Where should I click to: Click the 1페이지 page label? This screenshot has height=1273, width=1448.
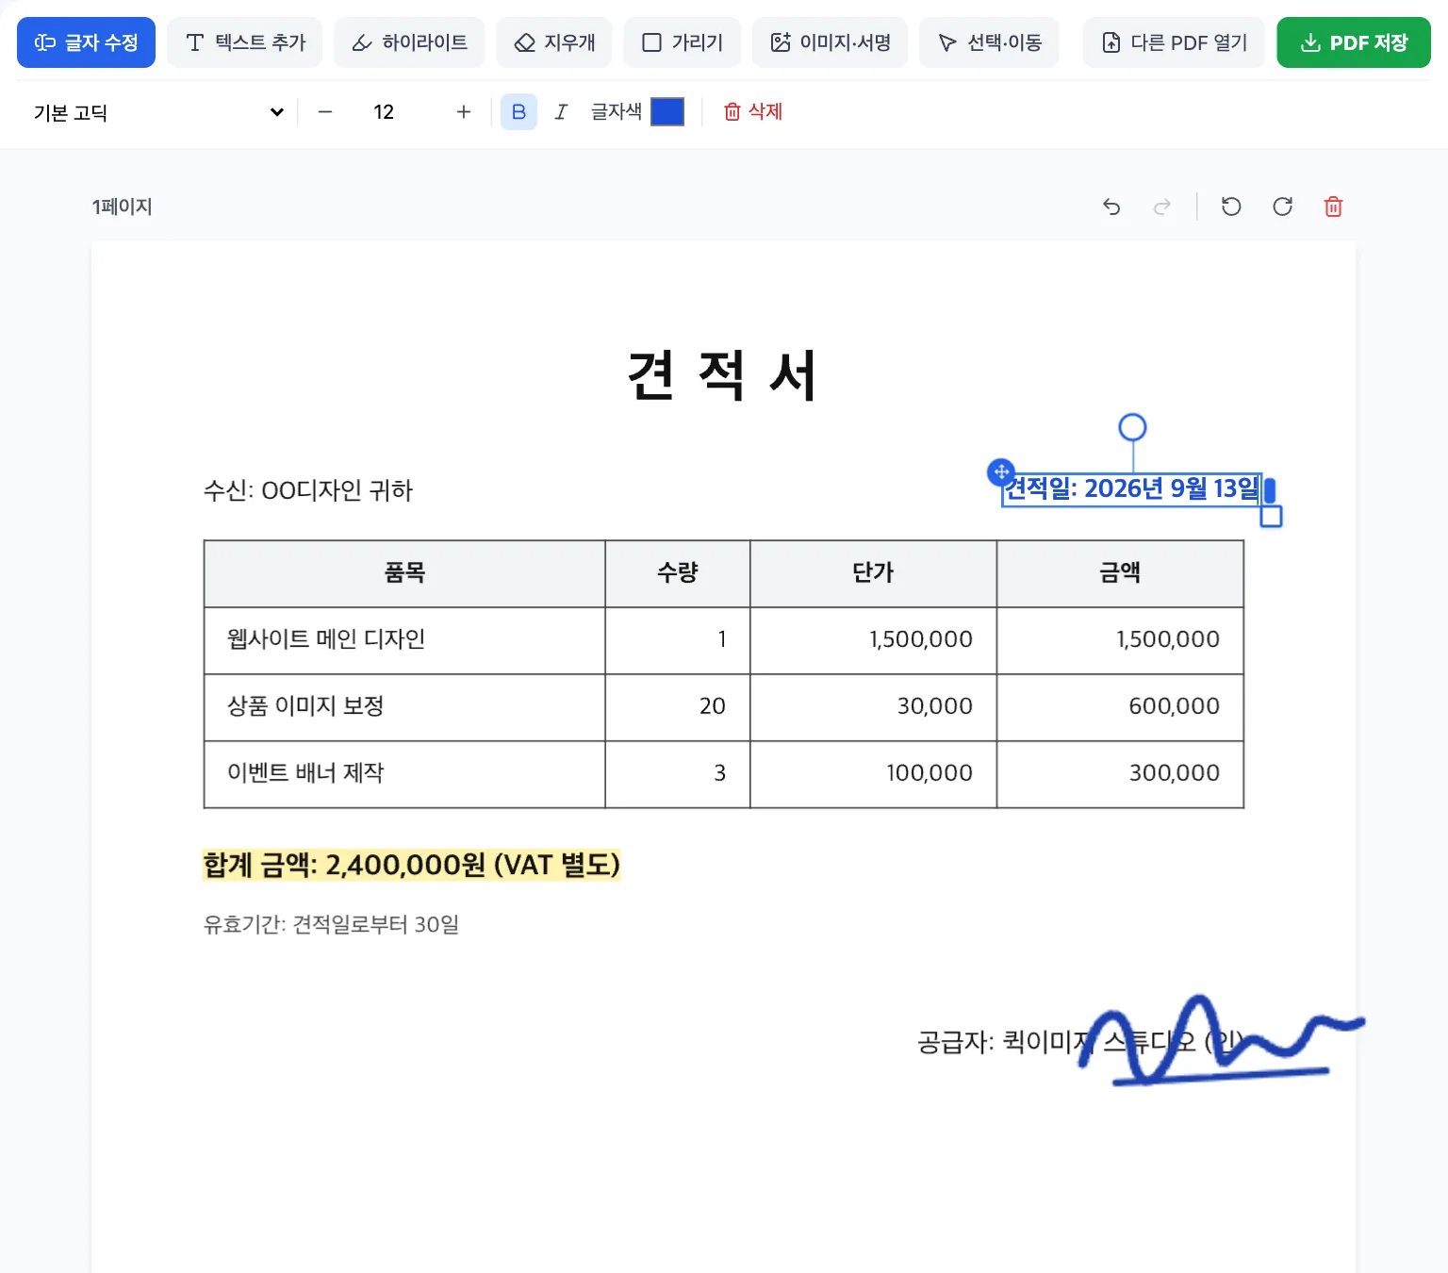click(x=122, y=207)
